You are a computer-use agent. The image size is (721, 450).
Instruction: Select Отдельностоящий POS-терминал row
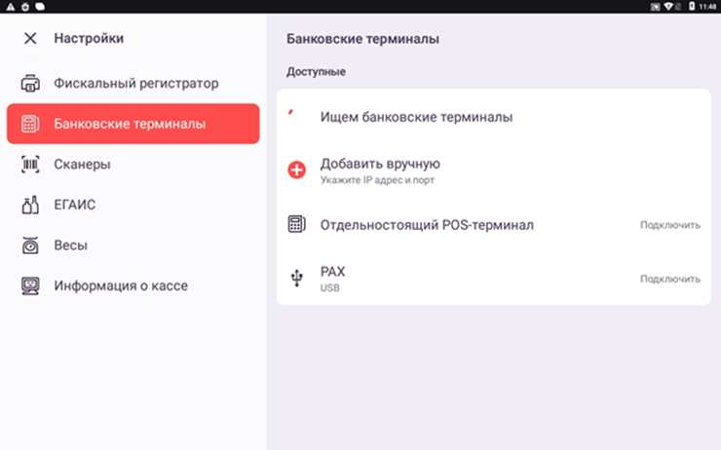(x=493, y=225)
